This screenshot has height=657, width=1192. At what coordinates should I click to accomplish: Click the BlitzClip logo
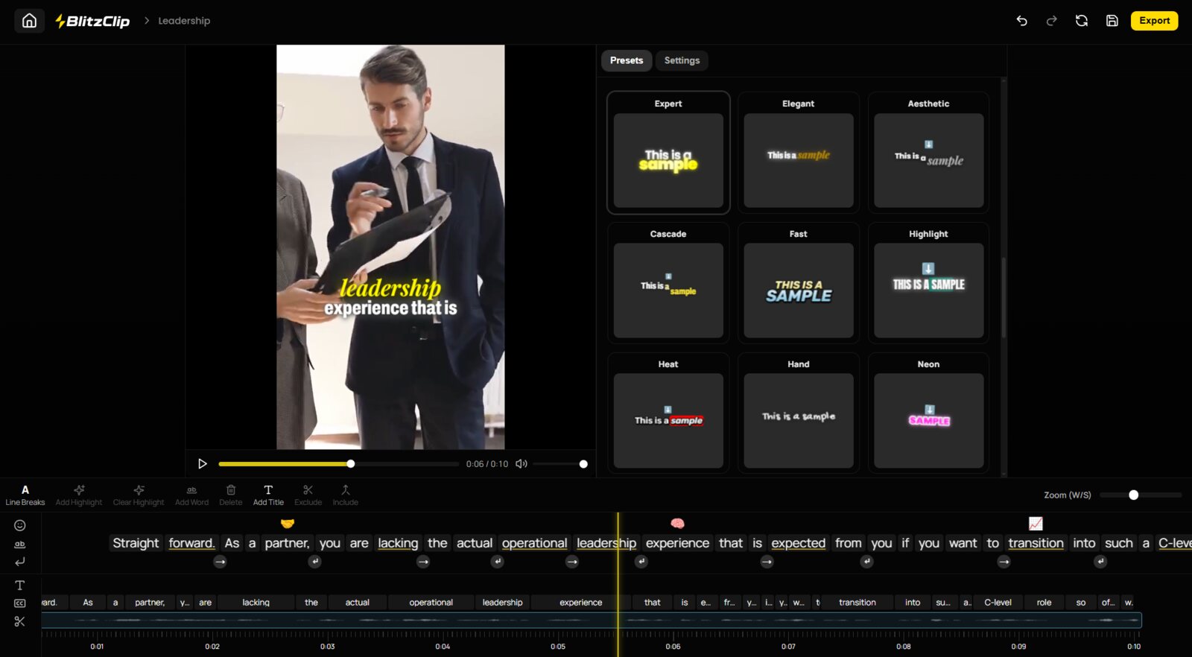[92, 21]
